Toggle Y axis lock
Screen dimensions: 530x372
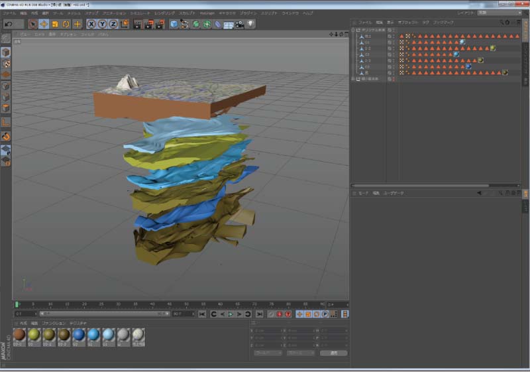(x=102, y=24)
